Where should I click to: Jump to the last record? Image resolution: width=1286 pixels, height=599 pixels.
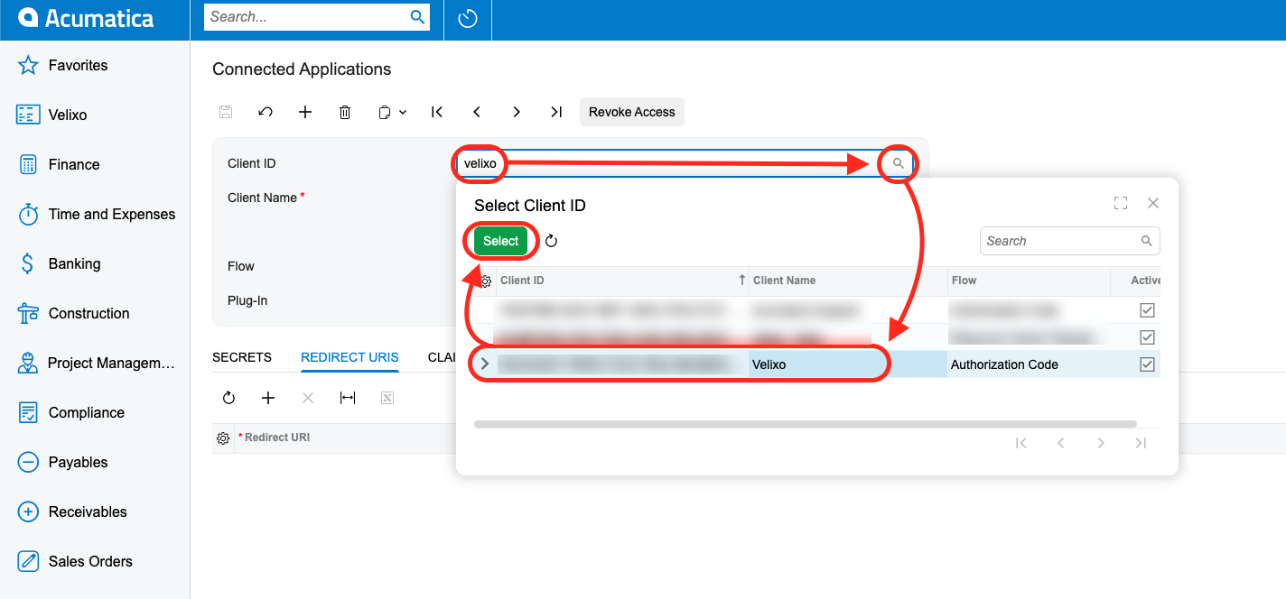point(556,112)
